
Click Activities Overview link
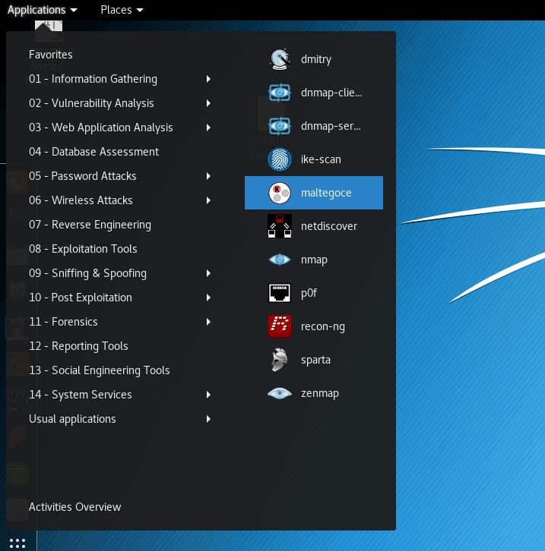[x=74, y=507]
